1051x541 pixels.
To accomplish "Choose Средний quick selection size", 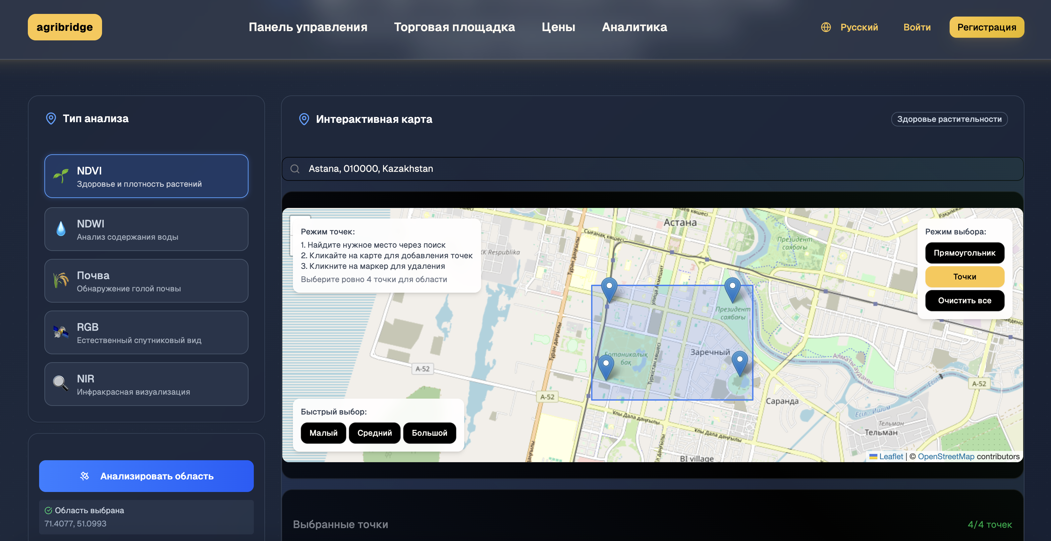I will tap(374, 433).
